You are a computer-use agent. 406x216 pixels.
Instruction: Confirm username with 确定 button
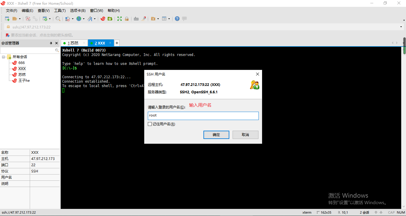[216, 135]
